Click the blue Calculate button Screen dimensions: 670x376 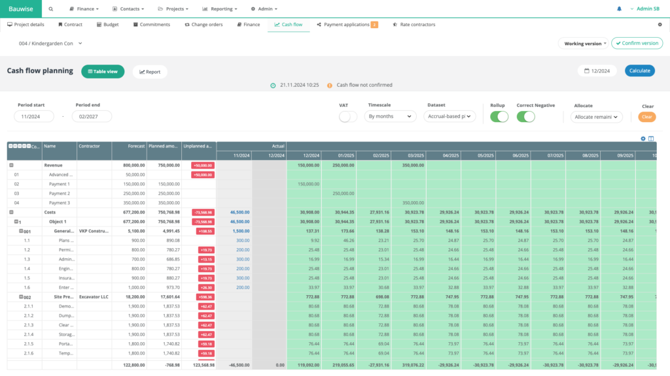click(x=640, y=70)
